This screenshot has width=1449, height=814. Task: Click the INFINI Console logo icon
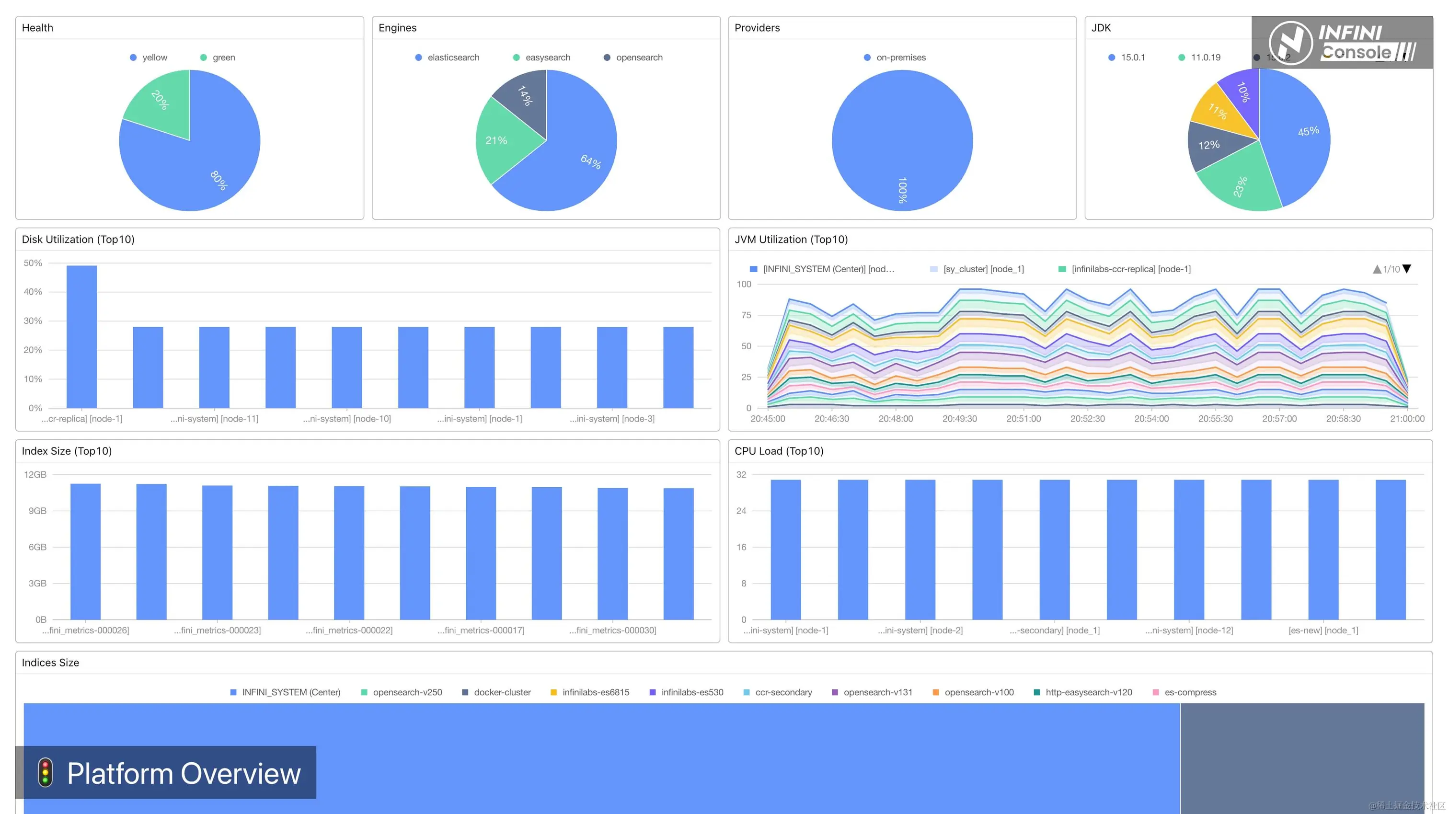pos(1290,43)
